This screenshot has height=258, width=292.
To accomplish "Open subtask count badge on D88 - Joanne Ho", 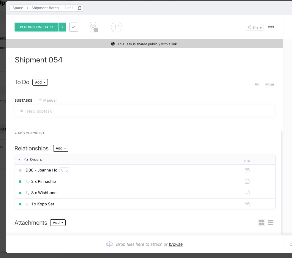I will (x=64, y=170).
